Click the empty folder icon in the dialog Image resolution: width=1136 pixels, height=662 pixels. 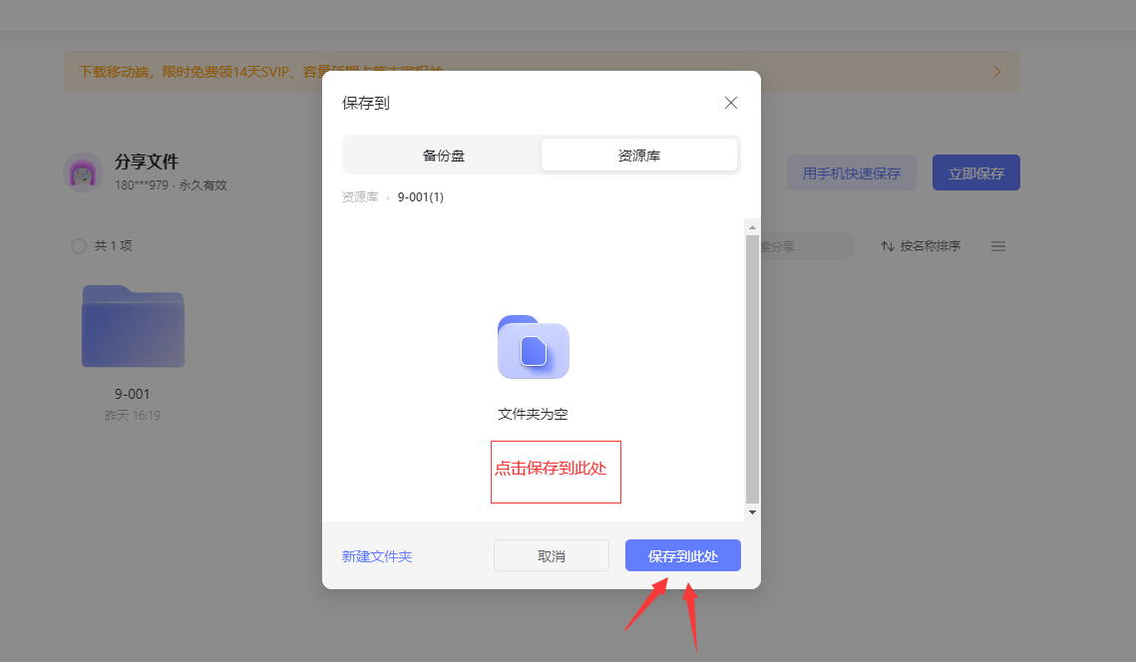[x=533, y=347]
